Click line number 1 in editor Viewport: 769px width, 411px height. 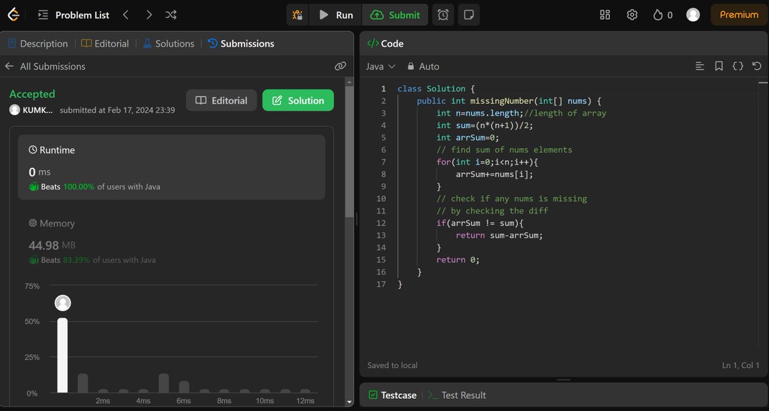tap(383, 88)
